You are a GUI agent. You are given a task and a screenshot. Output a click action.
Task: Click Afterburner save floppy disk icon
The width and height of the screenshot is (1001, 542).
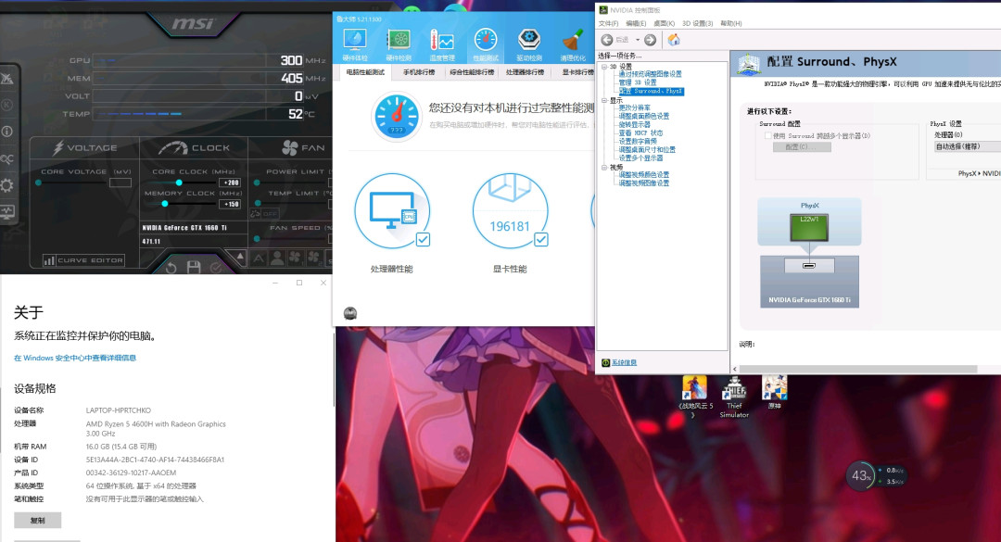(194, 268)
